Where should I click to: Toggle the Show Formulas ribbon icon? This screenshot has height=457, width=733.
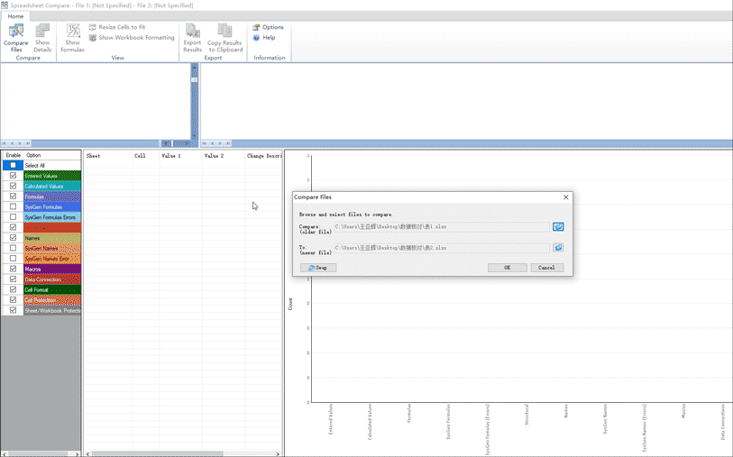72,37
